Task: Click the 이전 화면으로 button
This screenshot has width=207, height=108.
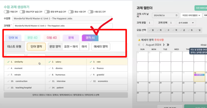Action: (x=201, y=8)
